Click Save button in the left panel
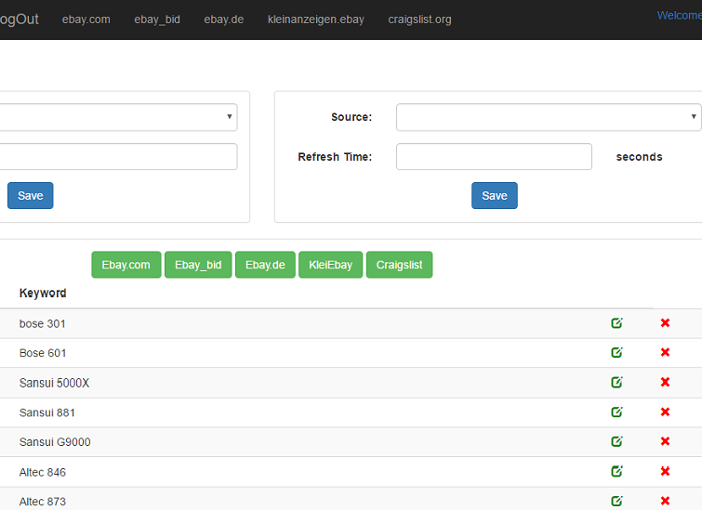Viewport: 702px width, 510px height. coord(31,195)
